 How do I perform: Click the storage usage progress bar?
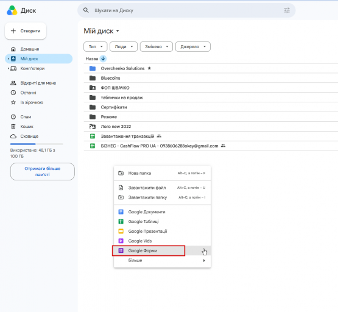pyautogui.click(x=37, y=144)
